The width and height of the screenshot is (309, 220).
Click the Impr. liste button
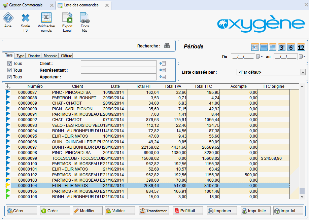[255, 211]
